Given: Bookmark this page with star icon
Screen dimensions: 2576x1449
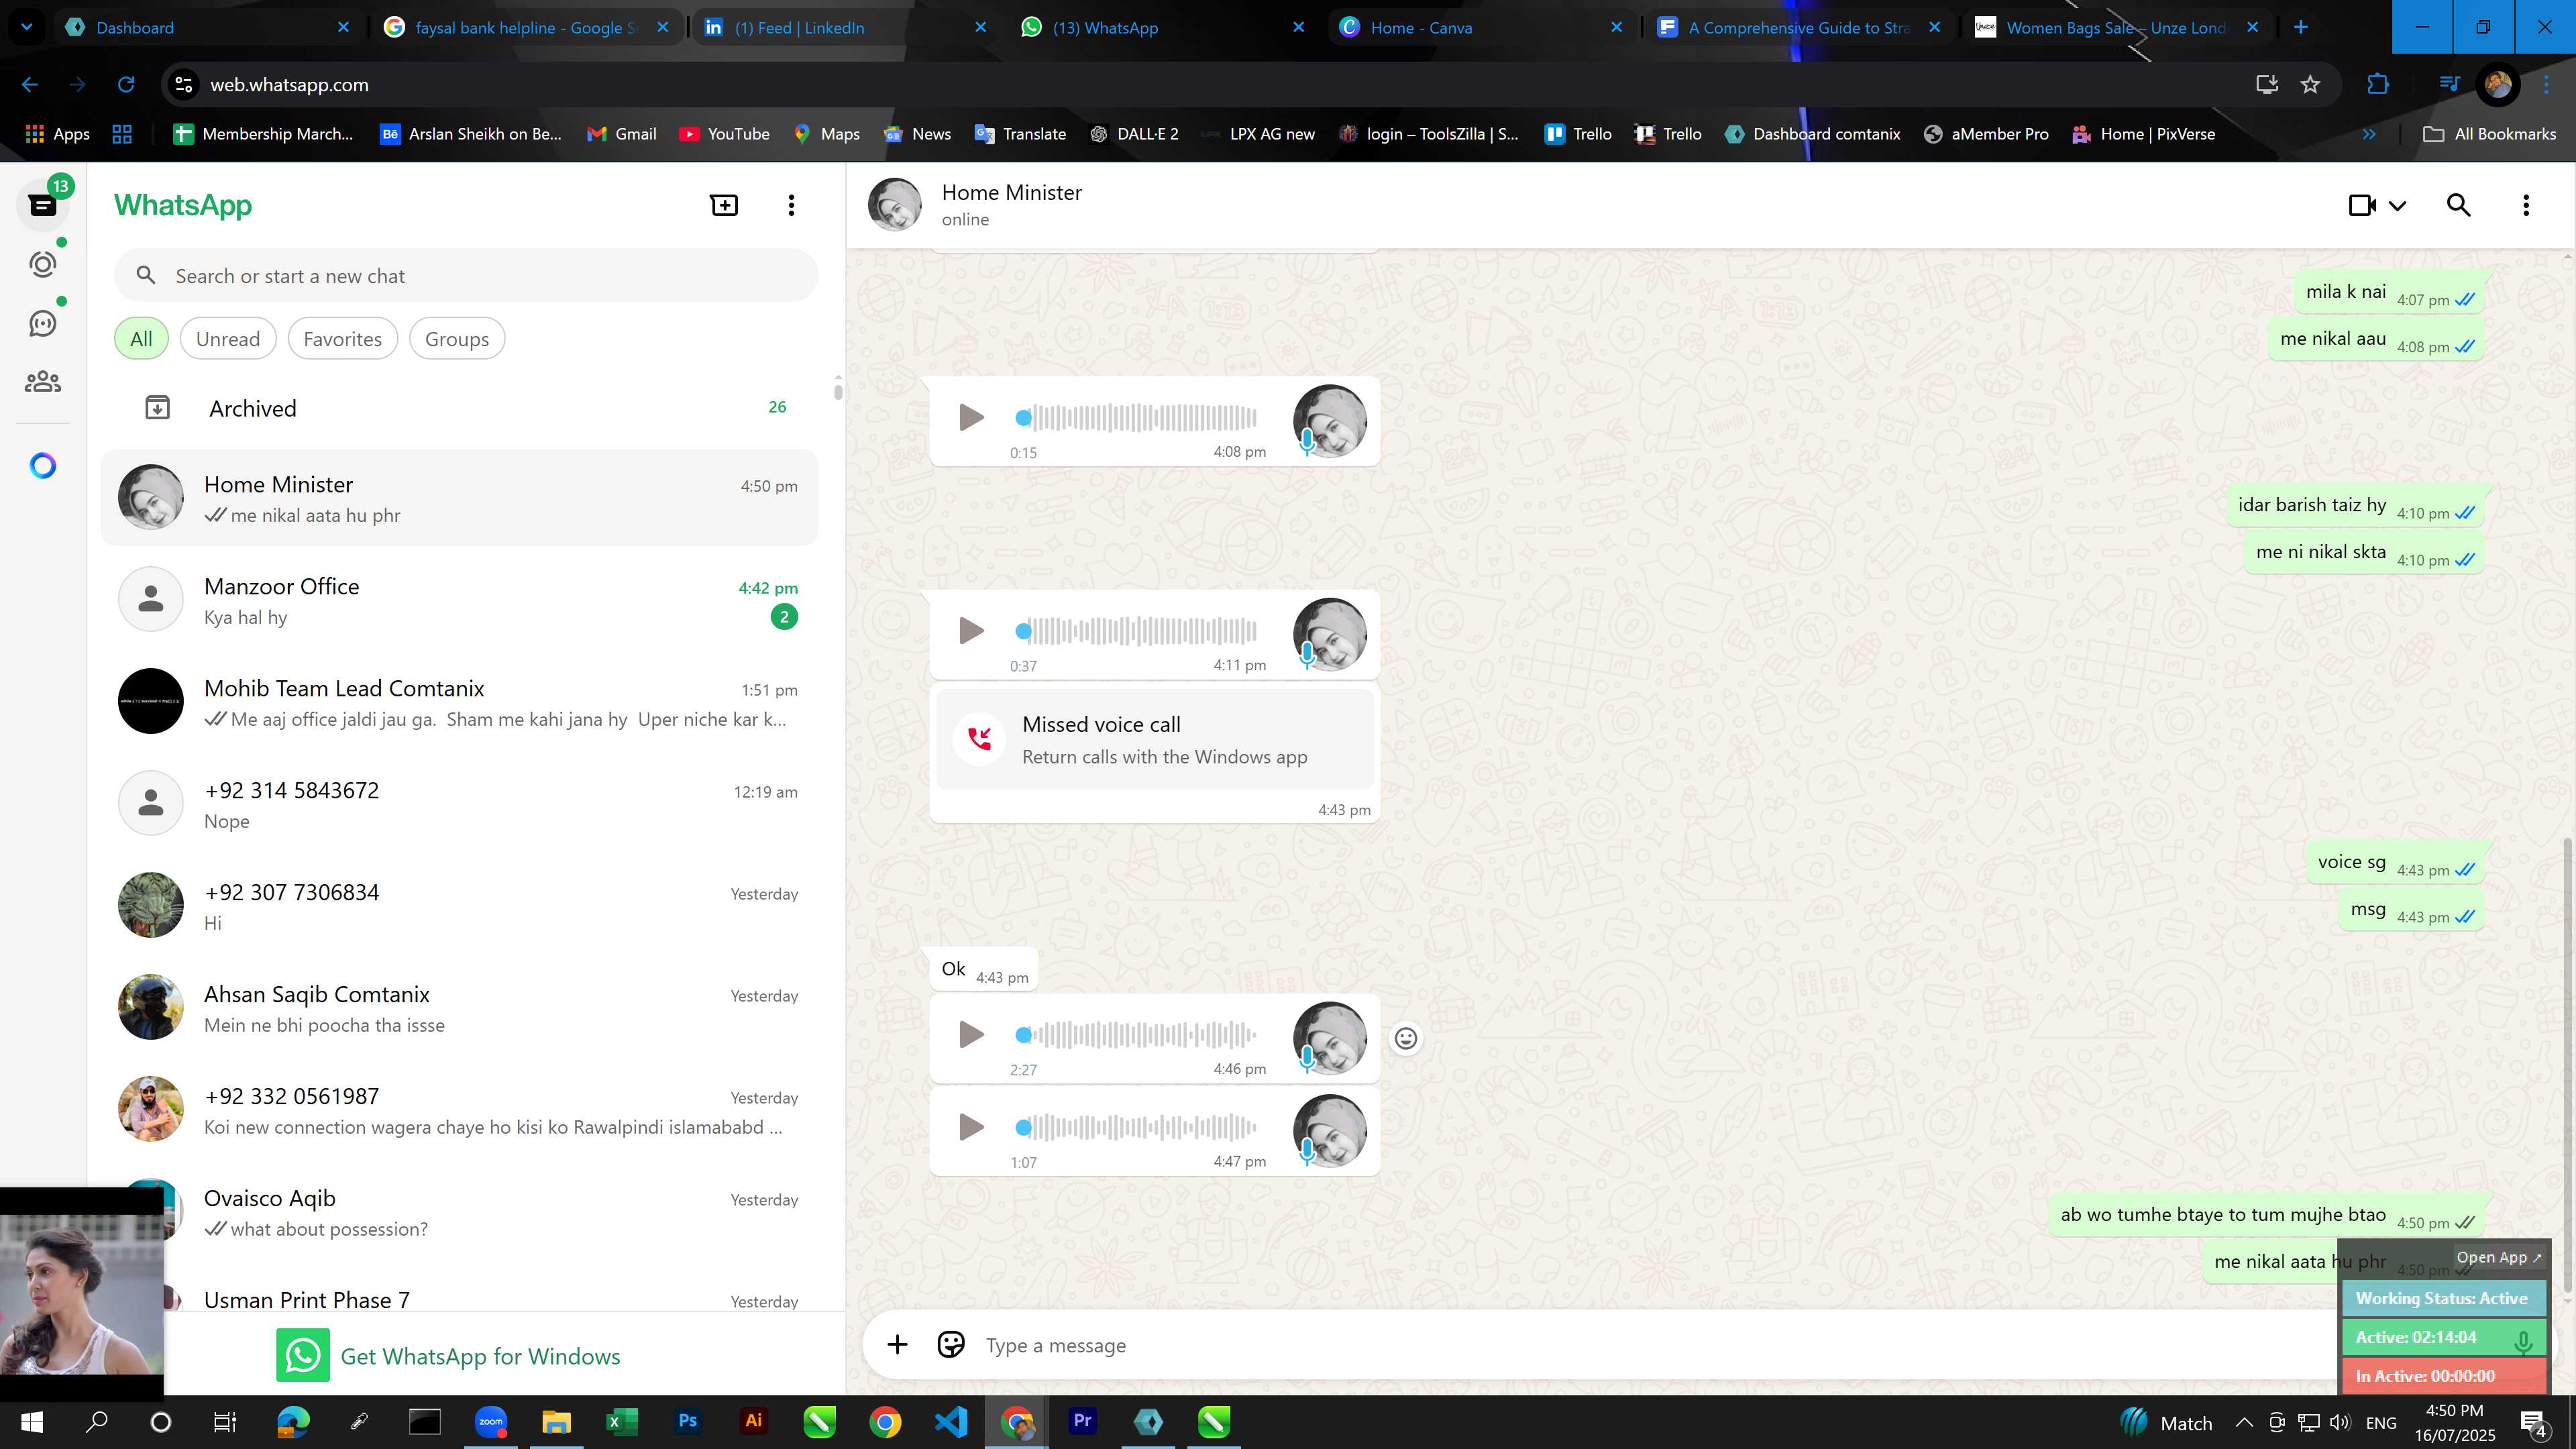Looking at the screenshot, I should [x=2310, y=84].
